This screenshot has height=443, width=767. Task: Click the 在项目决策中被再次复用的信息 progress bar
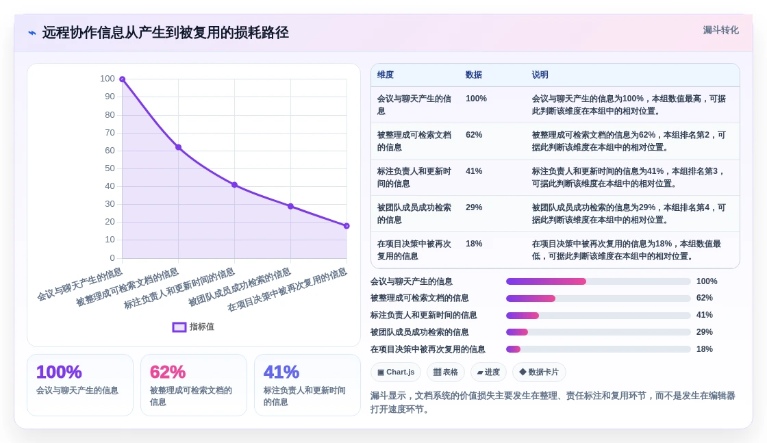[599, 349]
